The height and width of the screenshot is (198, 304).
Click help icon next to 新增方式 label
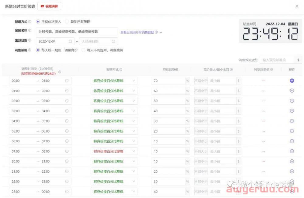[x=30, y=22]
